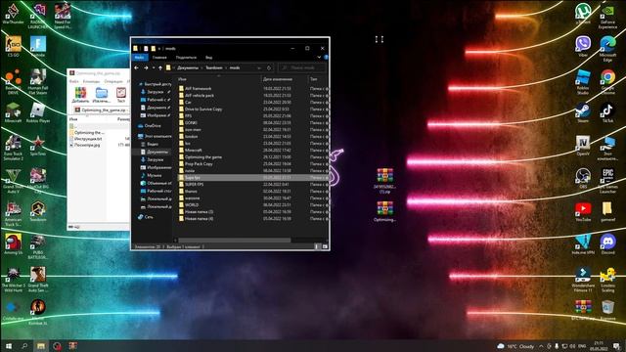The width and height of the screenshot is (626, 352).
Task: Open the Recycle Bin (Корзина) desktop icon
Action: (607, 311)
